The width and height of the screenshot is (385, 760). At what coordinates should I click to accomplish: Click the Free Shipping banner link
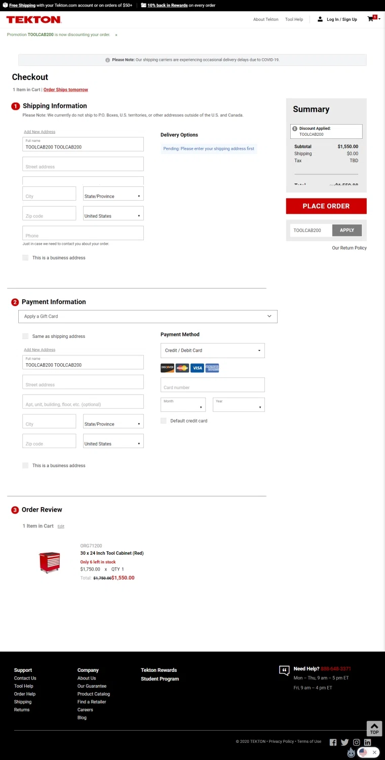point(22,5)
